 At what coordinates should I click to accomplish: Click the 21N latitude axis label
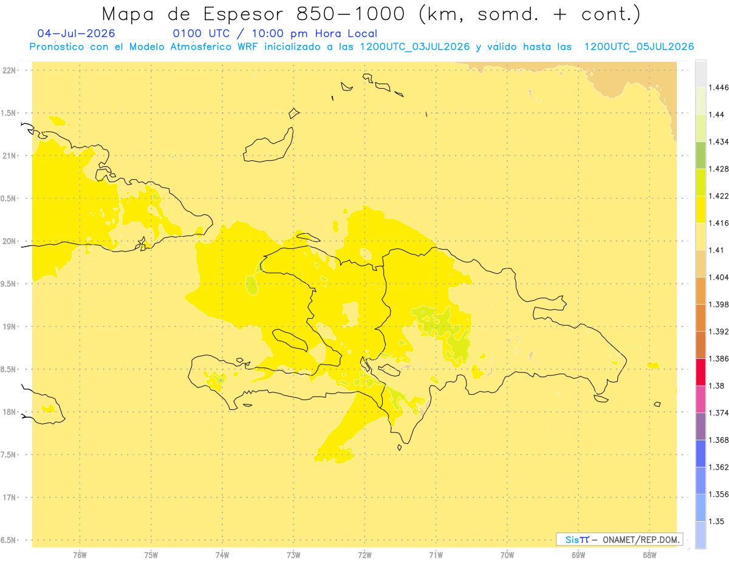click(x=9, y=155)
